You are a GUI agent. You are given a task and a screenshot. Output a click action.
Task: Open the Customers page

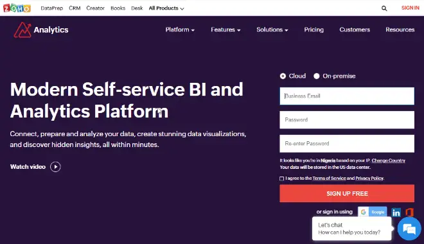[355, 30]
